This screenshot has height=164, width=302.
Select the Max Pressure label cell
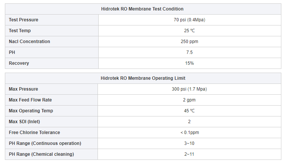pyautogui.click(x=23, y=89)
